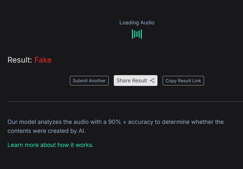The height and width of the screenshot is (169, 243).
Task: Click the "90%" figure in the description
Action: [x=114, y=122]
